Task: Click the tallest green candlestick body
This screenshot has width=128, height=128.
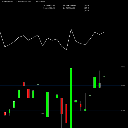Action: (x=71, y=98)
